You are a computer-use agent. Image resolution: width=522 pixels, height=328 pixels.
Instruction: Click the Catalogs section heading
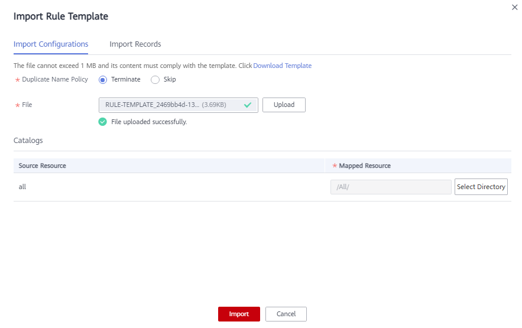point(28,141)
